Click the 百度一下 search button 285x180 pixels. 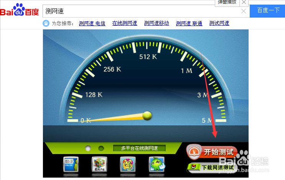point(267,11)
